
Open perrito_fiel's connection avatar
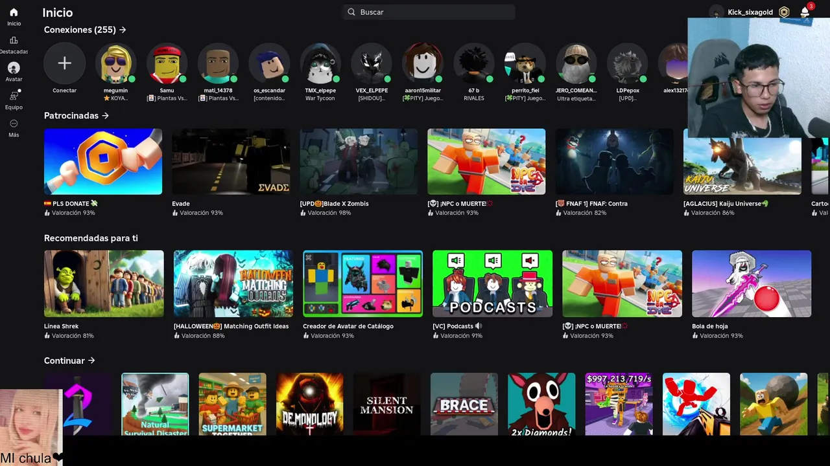click(x=525, y=63)
